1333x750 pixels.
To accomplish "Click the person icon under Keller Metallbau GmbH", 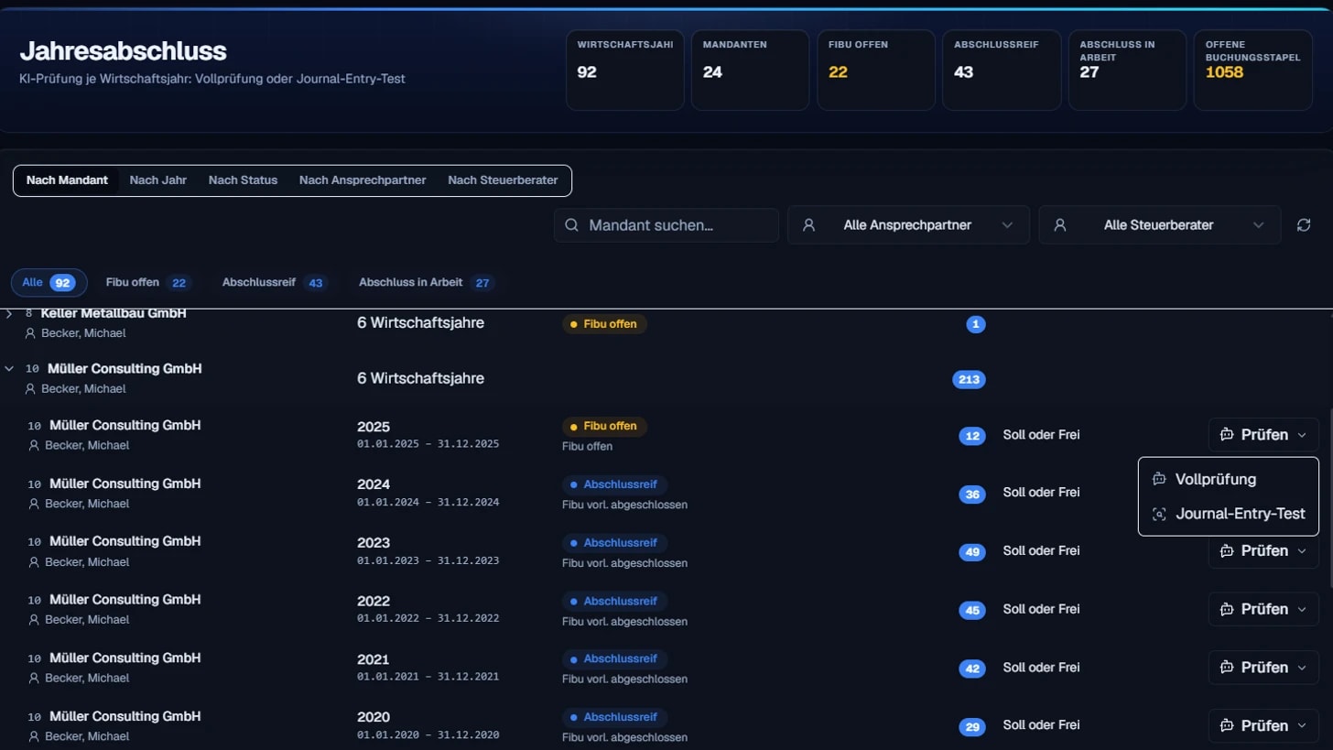I will point(30,333).
